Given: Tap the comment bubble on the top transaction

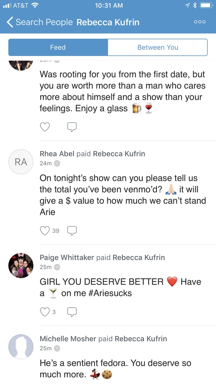Looking at the screenshot, I should tap(72, 127).
